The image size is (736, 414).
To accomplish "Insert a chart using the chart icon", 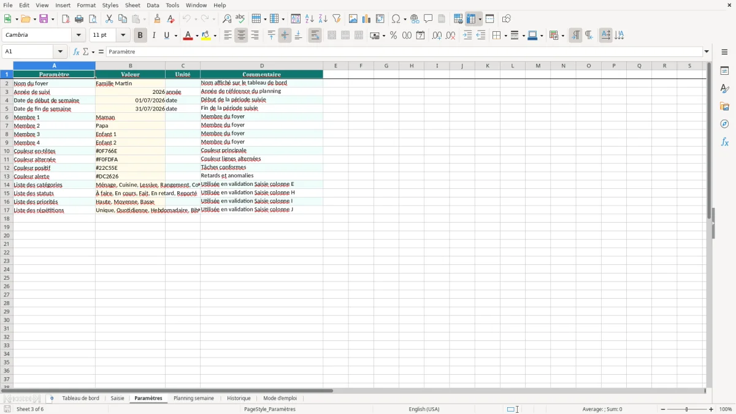I will pyautogui.click(x=367, y=19).
